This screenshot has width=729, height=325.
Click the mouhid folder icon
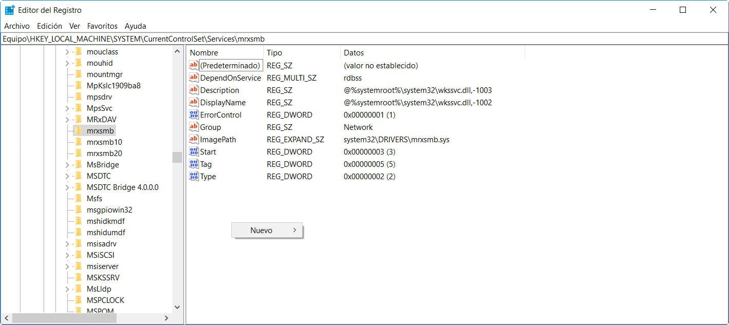click(x=78, y=63)
